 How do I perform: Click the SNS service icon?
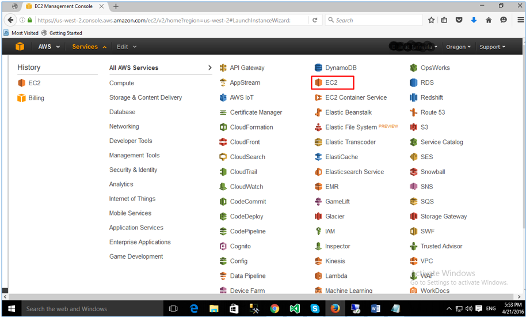[x=414, y=187]
